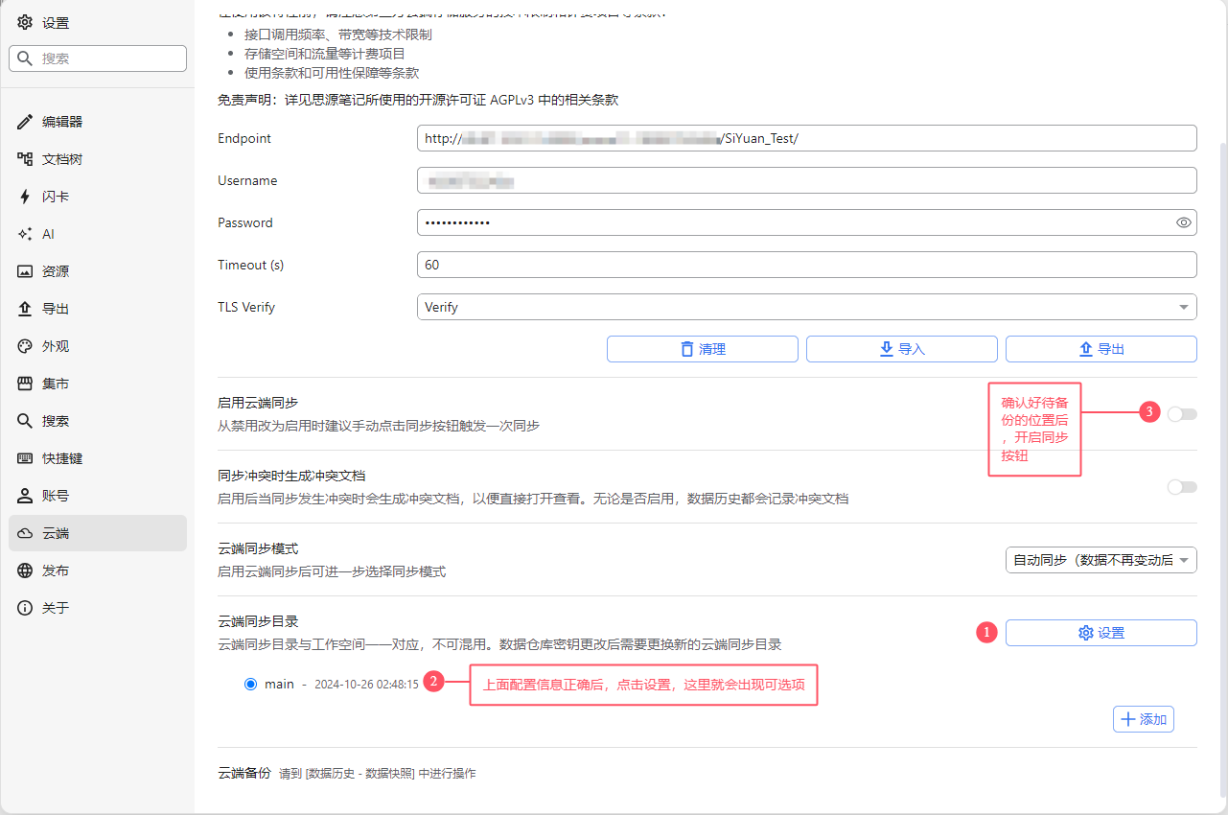Screen dimensions: 1228x815
Task: Open the TLS Verify dropdown
Action: [x=806, y=307]
